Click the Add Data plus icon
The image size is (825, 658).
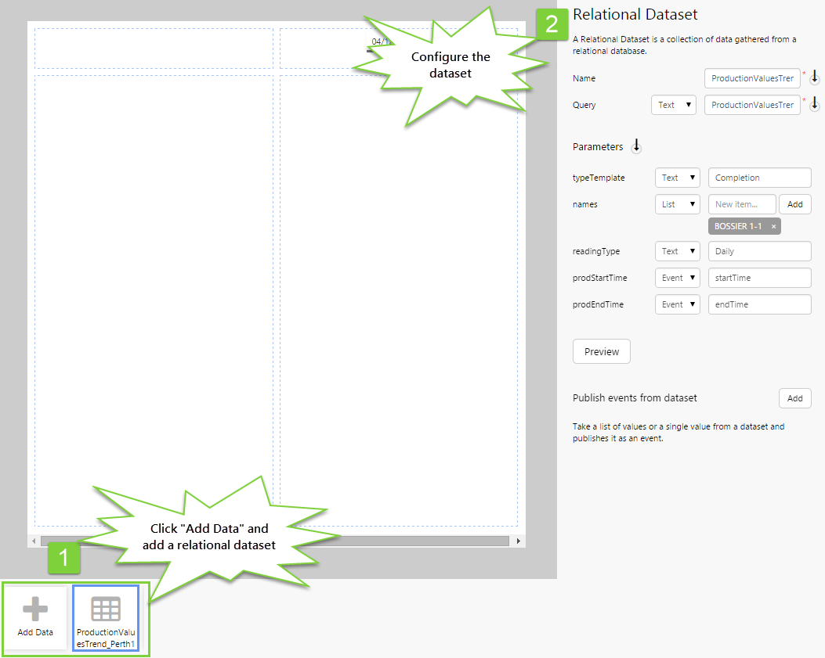click(35, 610)
